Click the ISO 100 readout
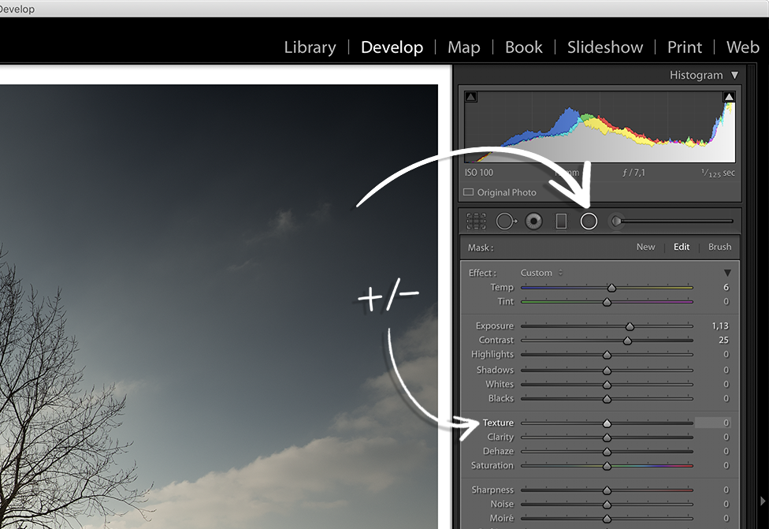The height and width of the screenshot is (529, 769). pyautogui.click(x=479, y=173)
